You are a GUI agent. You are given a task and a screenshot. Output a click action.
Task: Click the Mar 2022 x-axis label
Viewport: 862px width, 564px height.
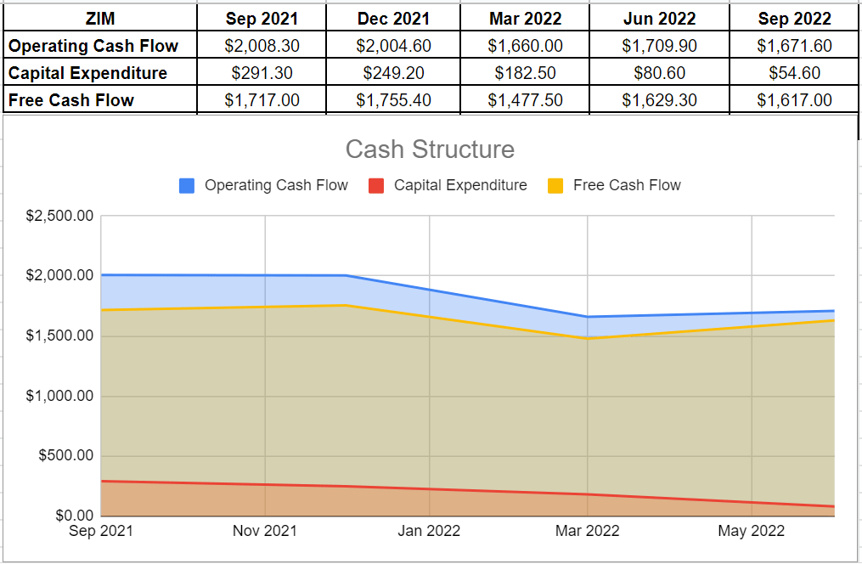pos(587,531)
